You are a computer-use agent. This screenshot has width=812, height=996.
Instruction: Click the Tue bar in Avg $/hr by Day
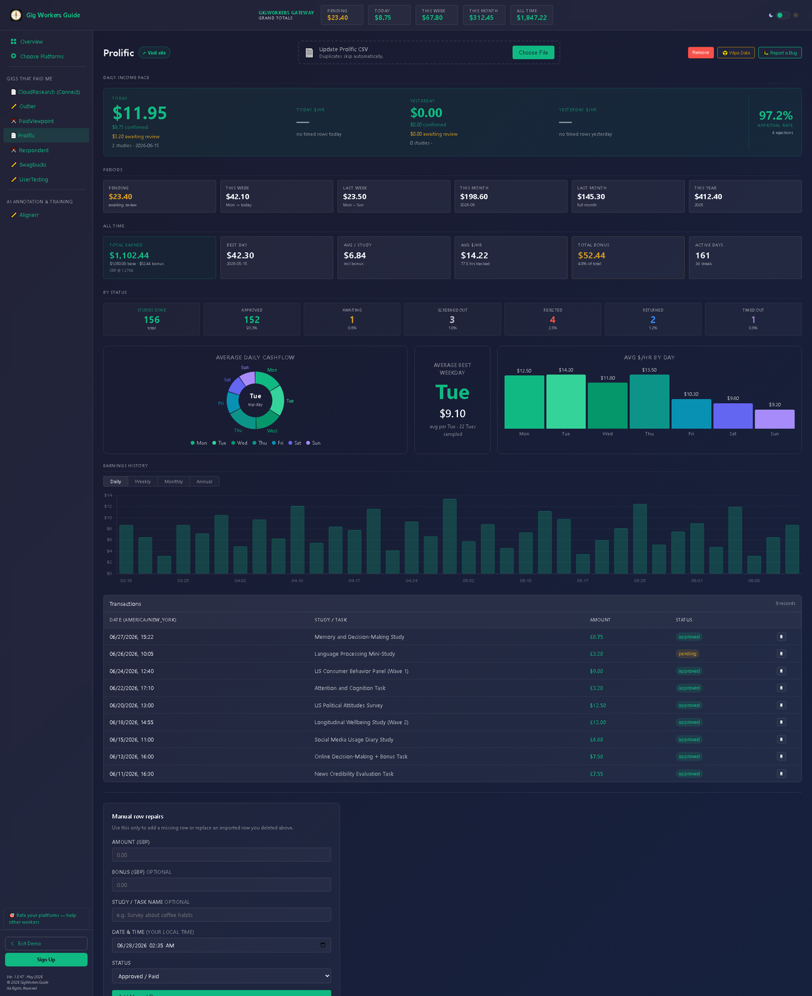point(566,402)
